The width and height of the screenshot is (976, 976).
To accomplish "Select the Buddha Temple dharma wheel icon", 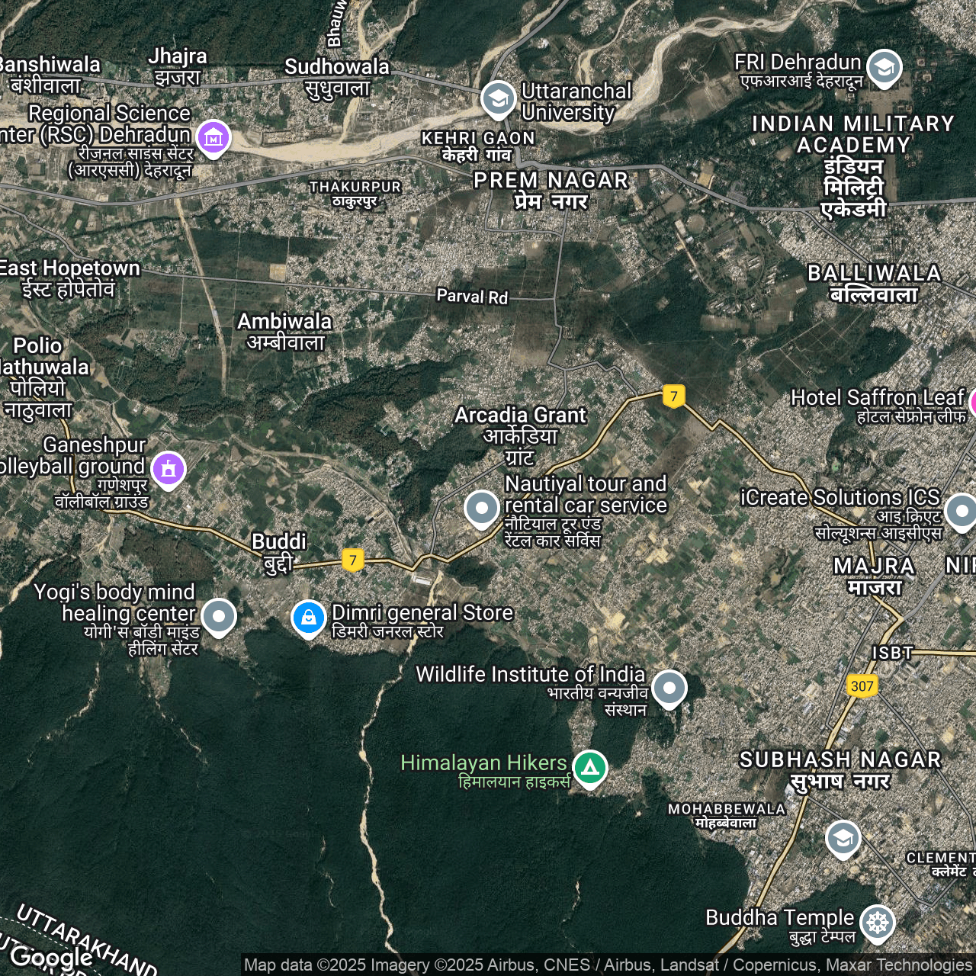I will pos(877,923).
